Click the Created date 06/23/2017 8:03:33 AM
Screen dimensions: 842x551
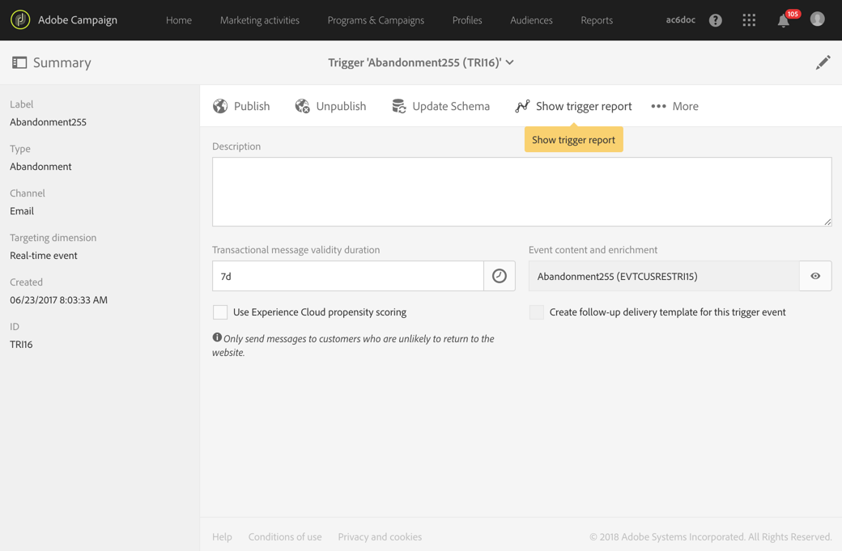pyautogui.click(x=58, y=300)
